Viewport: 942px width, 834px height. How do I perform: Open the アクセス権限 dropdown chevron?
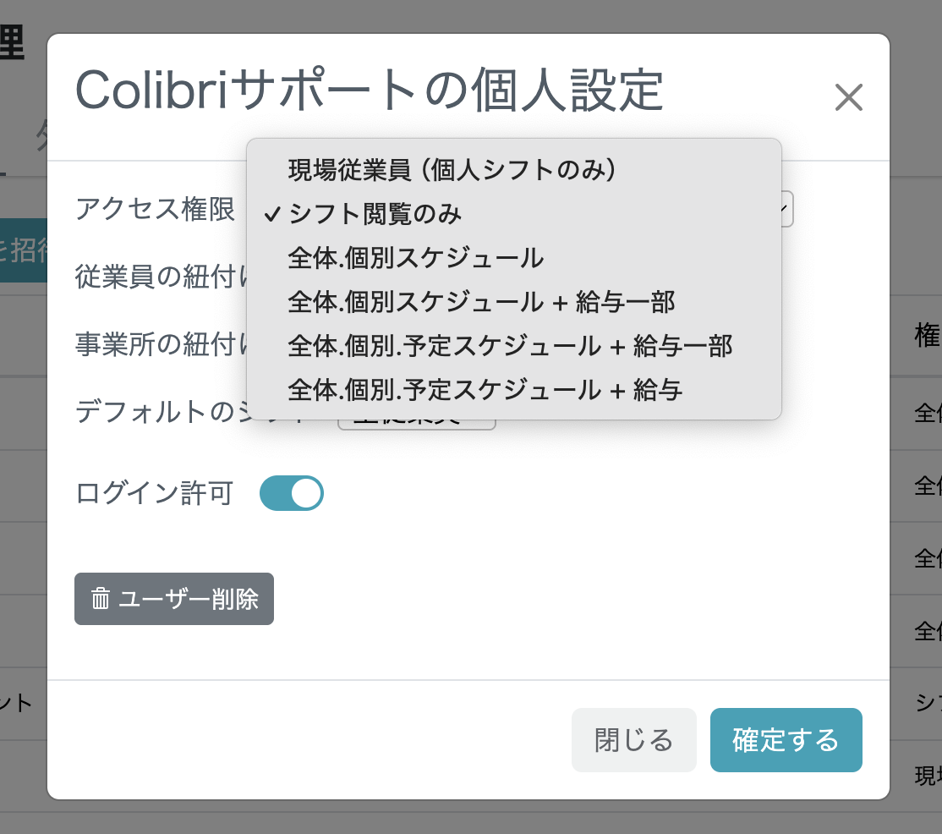click(x=782, y=208)
